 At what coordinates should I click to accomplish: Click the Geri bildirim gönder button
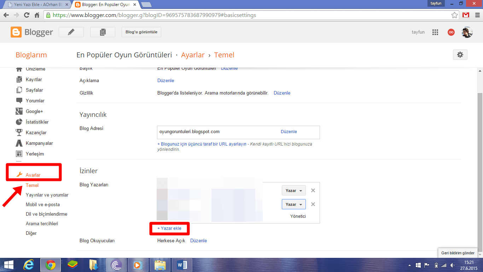458,253
